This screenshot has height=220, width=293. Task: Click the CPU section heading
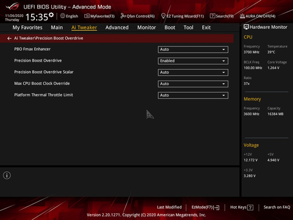coord(248,37)
